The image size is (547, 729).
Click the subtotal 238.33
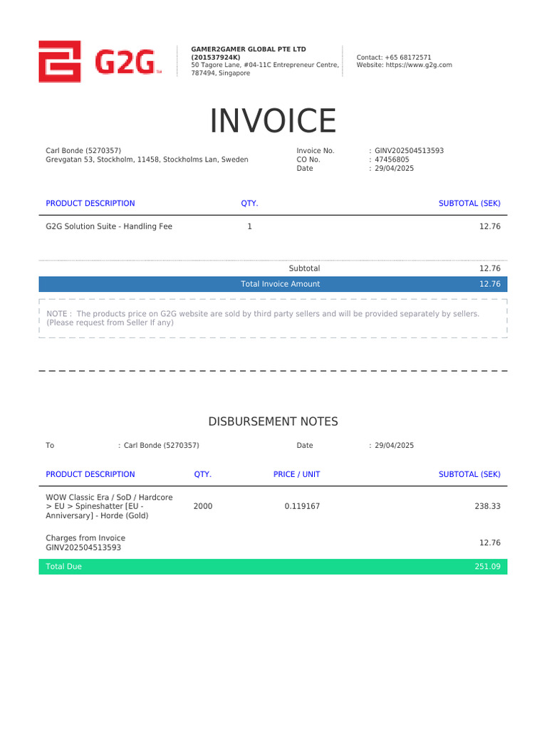click(x=487, y=506)
